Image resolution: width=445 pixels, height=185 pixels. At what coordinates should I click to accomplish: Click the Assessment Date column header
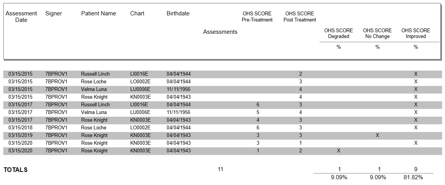pos(21,17)
